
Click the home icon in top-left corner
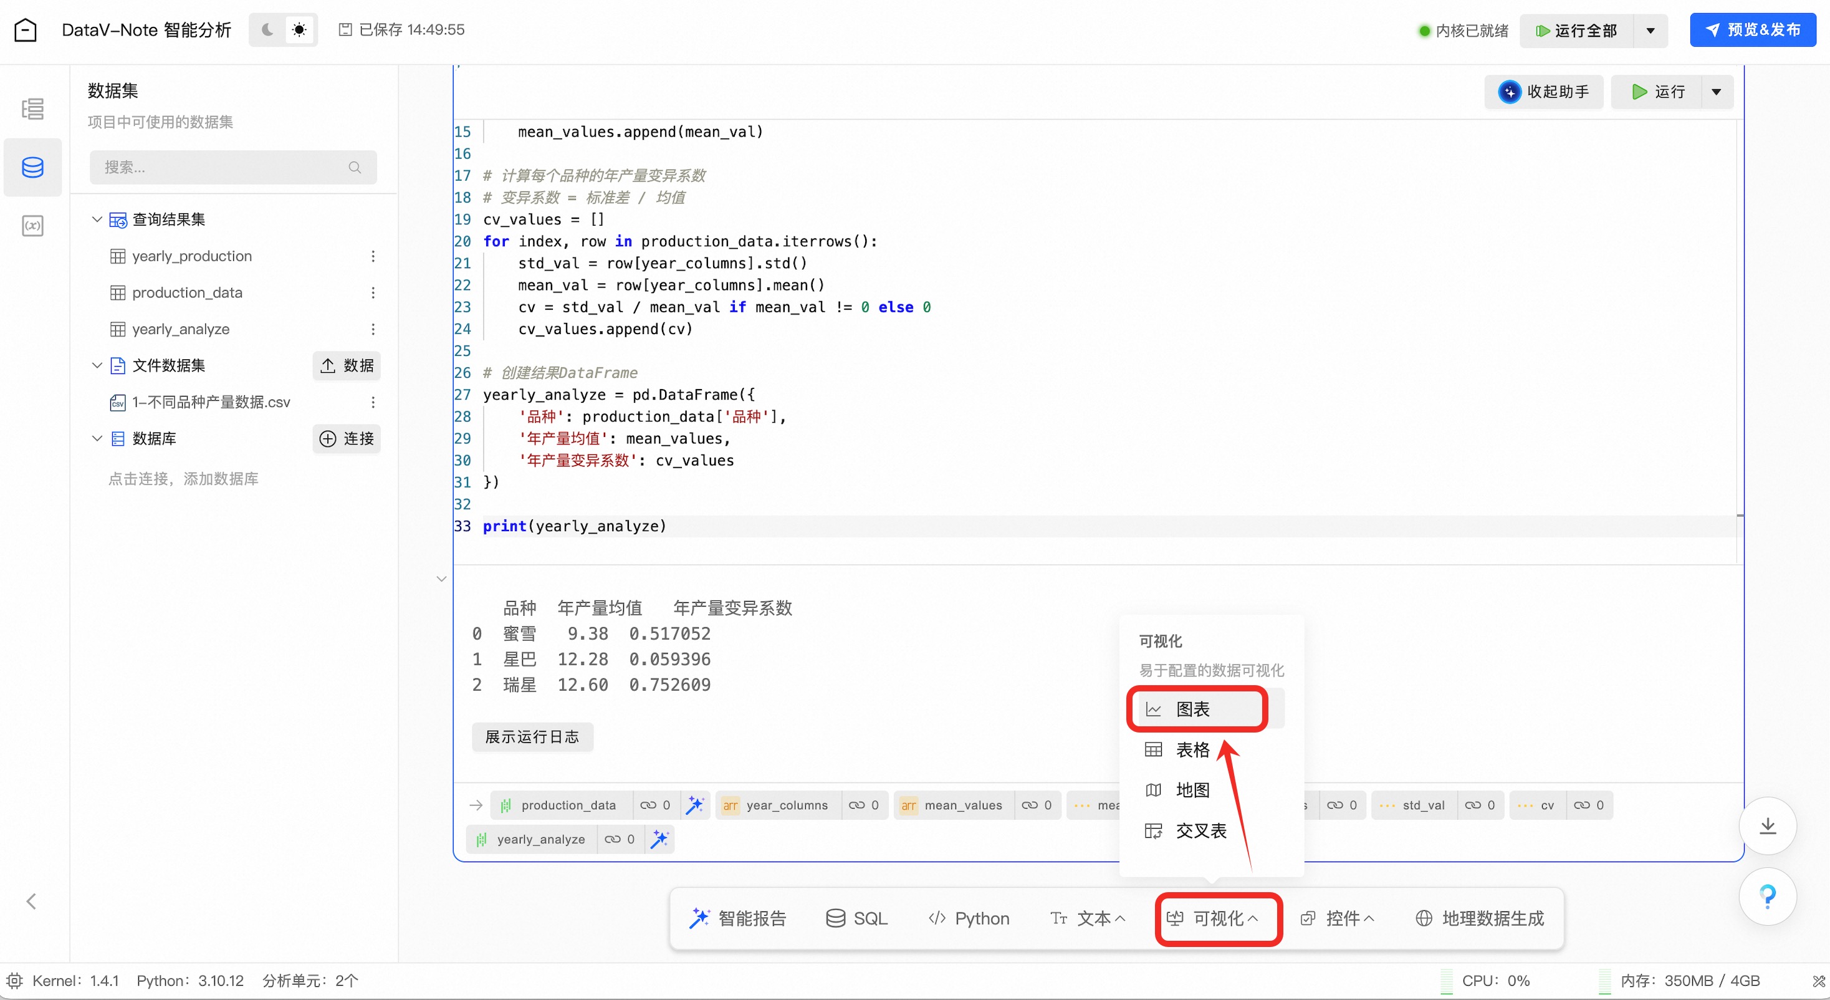pyautogui.click(x=26, y=30)
